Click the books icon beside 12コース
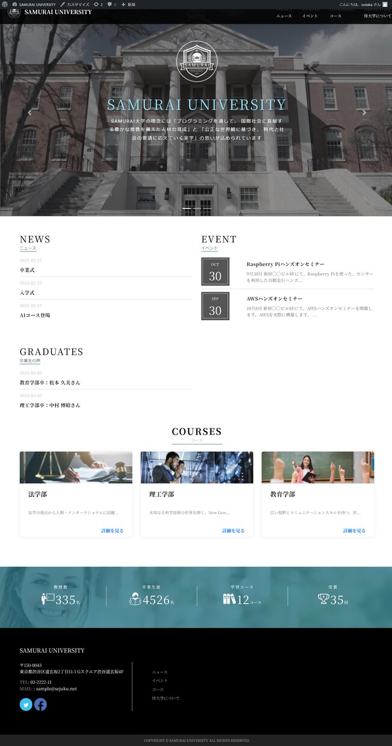This screenshot has height=746, width=392. pyautogui.click(x=229, y=599)
